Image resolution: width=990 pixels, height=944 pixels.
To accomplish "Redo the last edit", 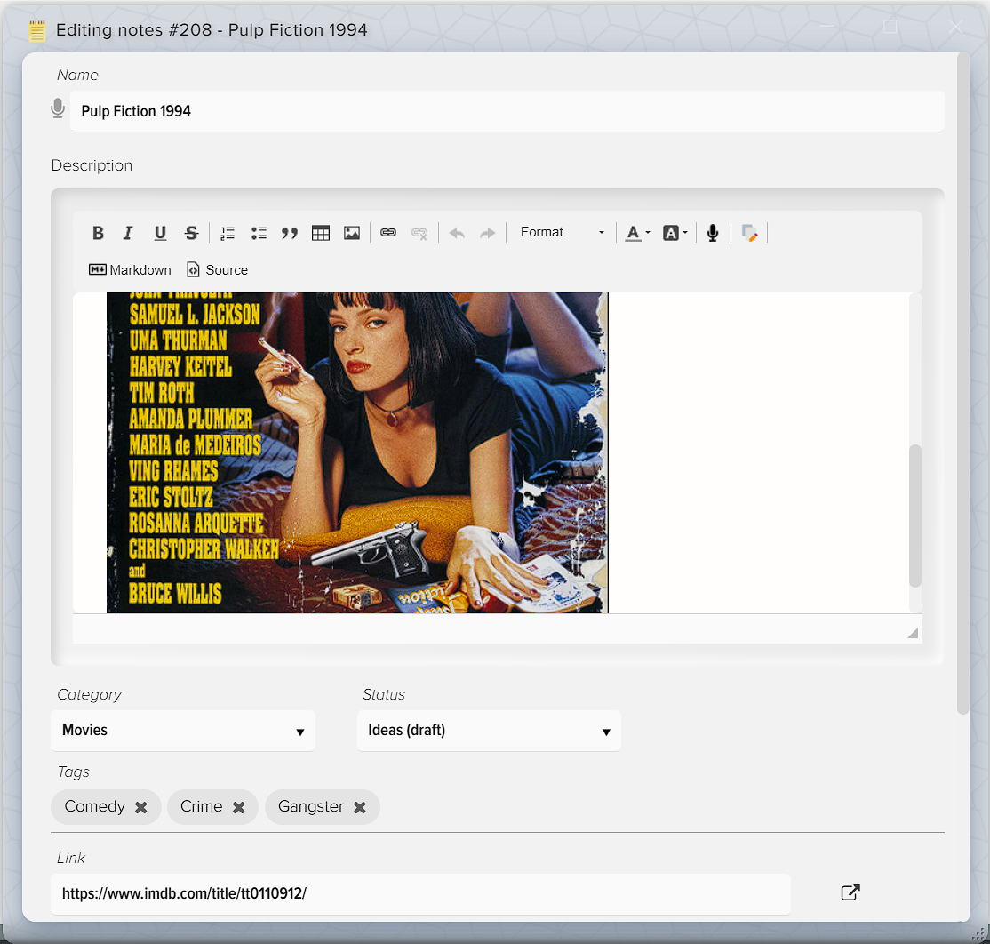I will click(487, 233).
